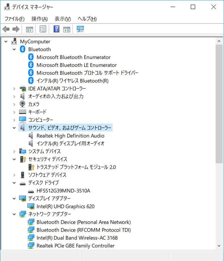Screen dimensions: 224x261
Task: Click the キーボード keyboard icon
Action: 22,112
